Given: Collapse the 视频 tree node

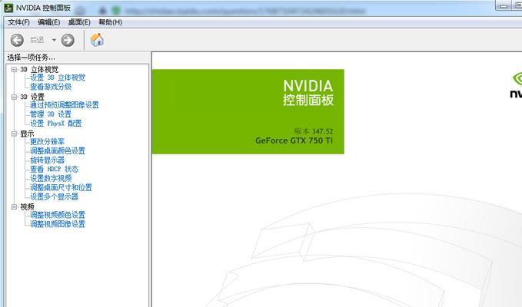Looking at the screenshot, I should (x=14, y=206).
